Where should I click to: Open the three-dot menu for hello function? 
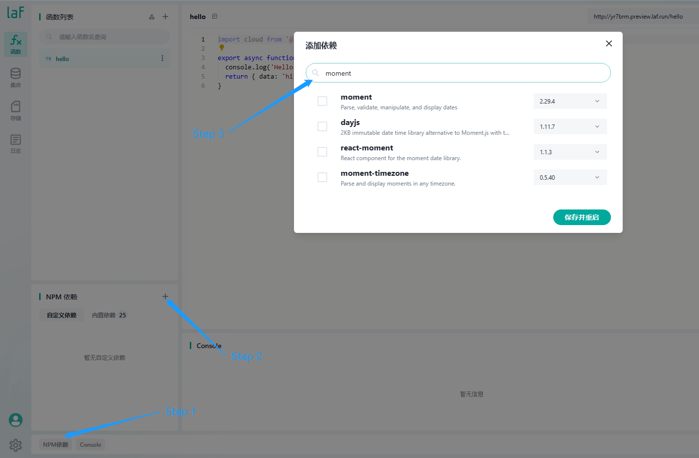point(162,59)
